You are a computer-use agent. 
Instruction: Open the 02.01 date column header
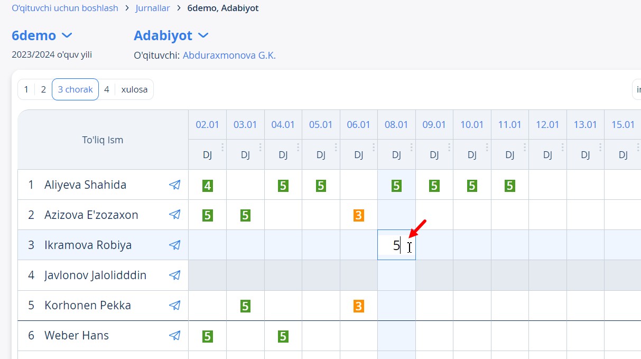(207, 125)
